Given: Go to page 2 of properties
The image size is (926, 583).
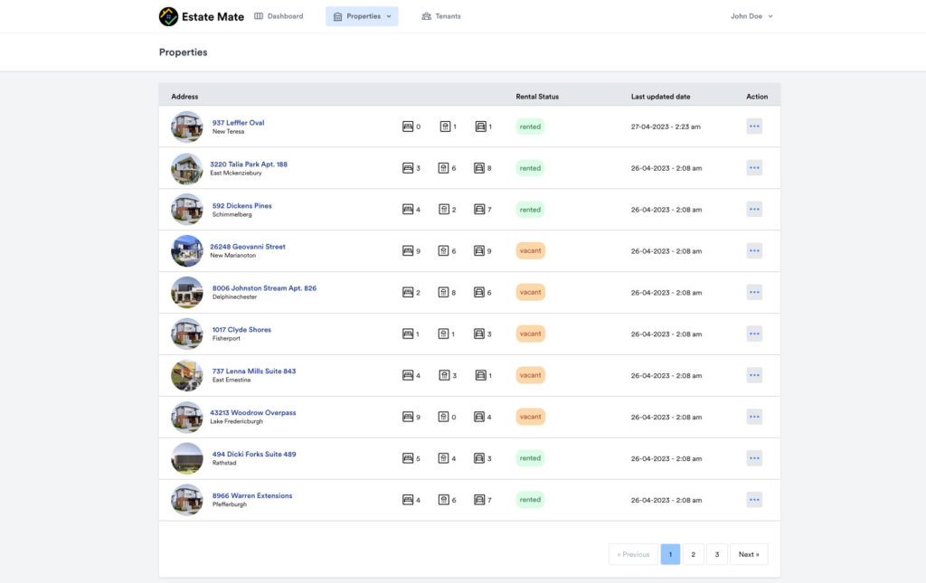Looking at the screenshot, I should tap(693, 554).
